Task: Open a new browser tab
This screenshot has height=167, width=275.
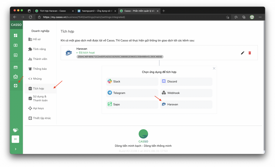Action: [164, 11]
